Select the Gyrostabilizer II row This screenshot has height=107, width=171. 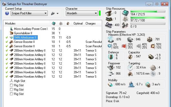[x=53, y=33]
